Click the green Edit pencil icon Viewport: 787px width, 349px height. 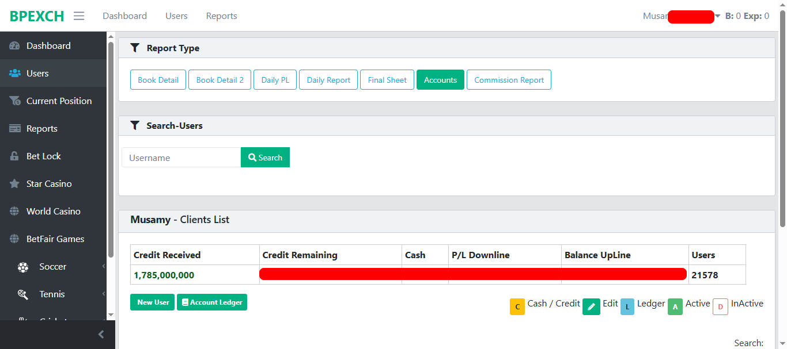pyautogui.click(x=591, y=306)
